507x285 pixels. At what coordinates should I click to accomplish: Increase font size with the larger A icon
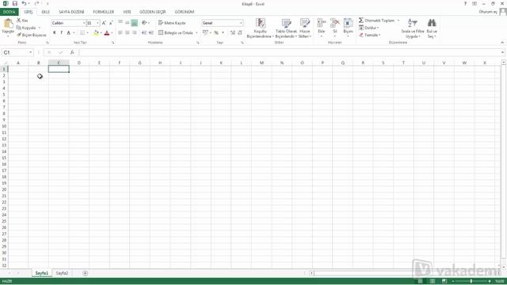pyautogui.click(x=104, y=23)
